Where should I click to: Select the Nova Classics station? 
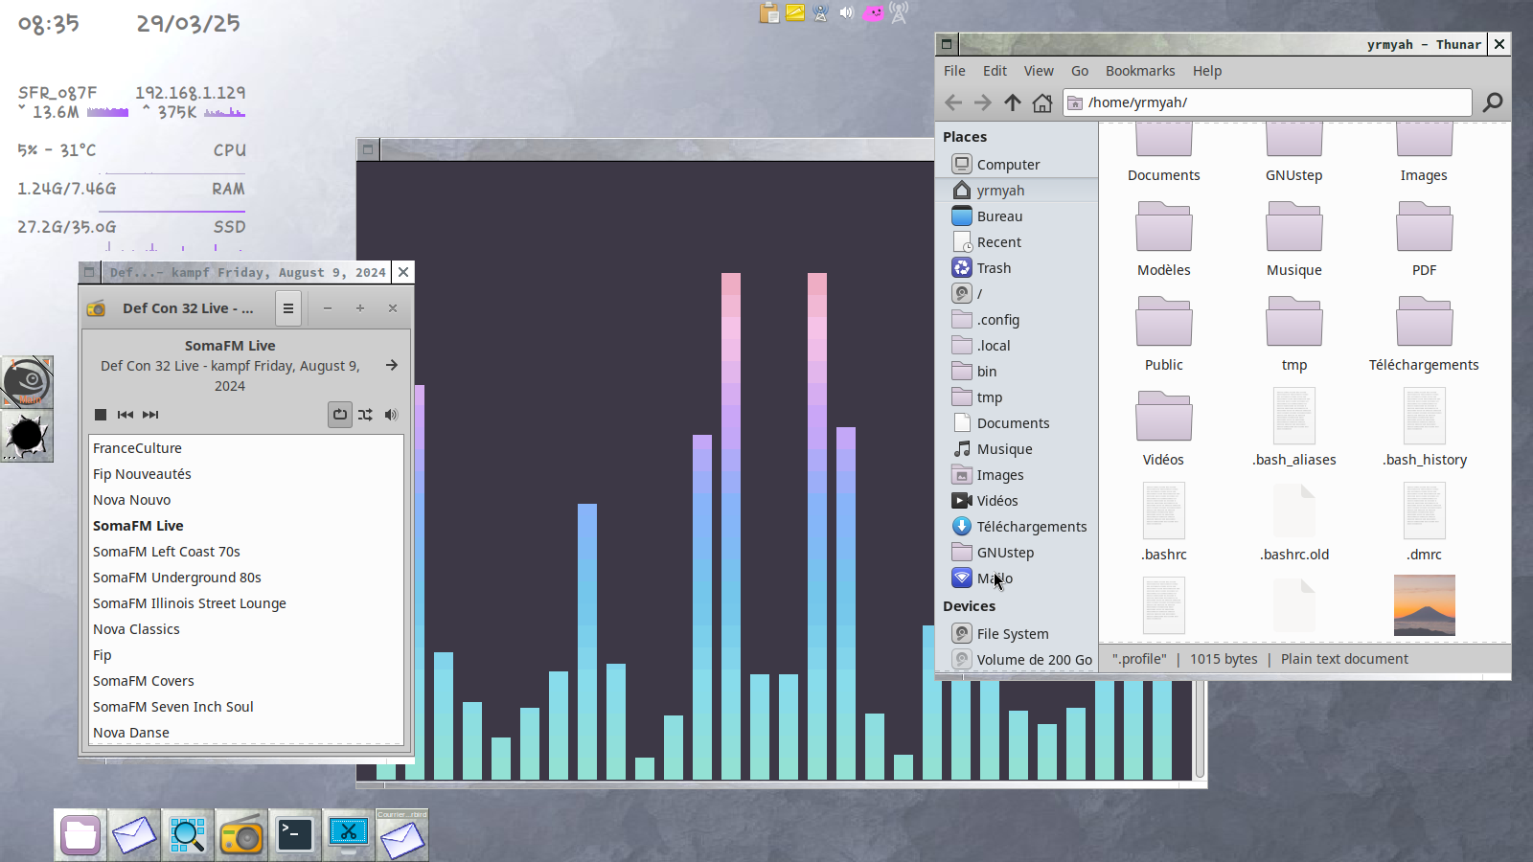click(x=136, y=629)
